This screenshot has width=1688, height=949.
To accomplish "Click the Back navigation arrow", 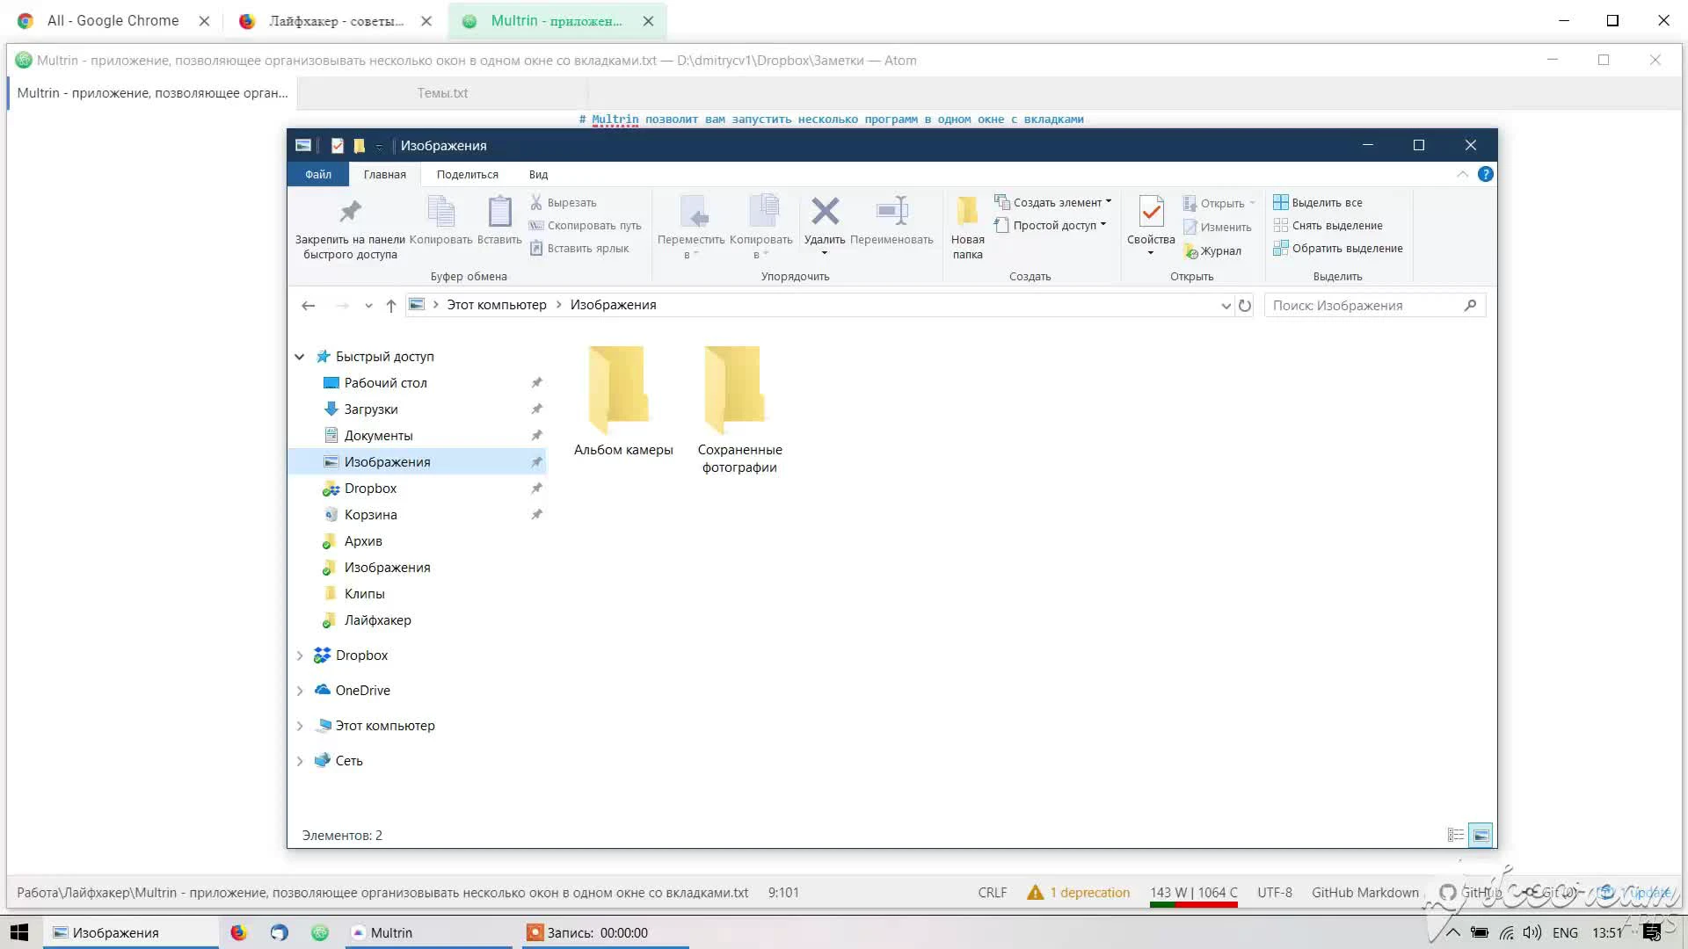I will click(308, 306).
